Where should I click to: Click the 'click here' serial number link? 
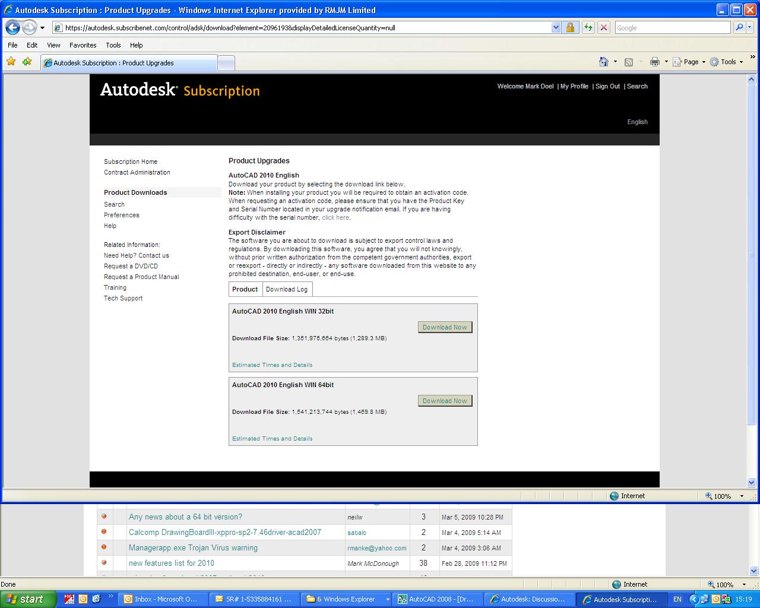(335, 217)
